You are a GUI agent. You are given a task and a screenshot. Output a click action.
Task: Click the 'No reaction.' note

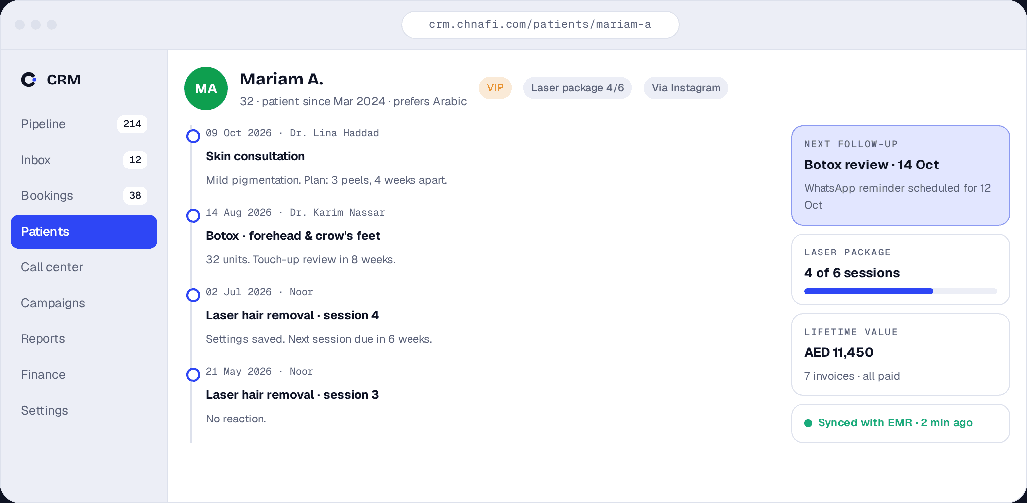click(236, 419)
